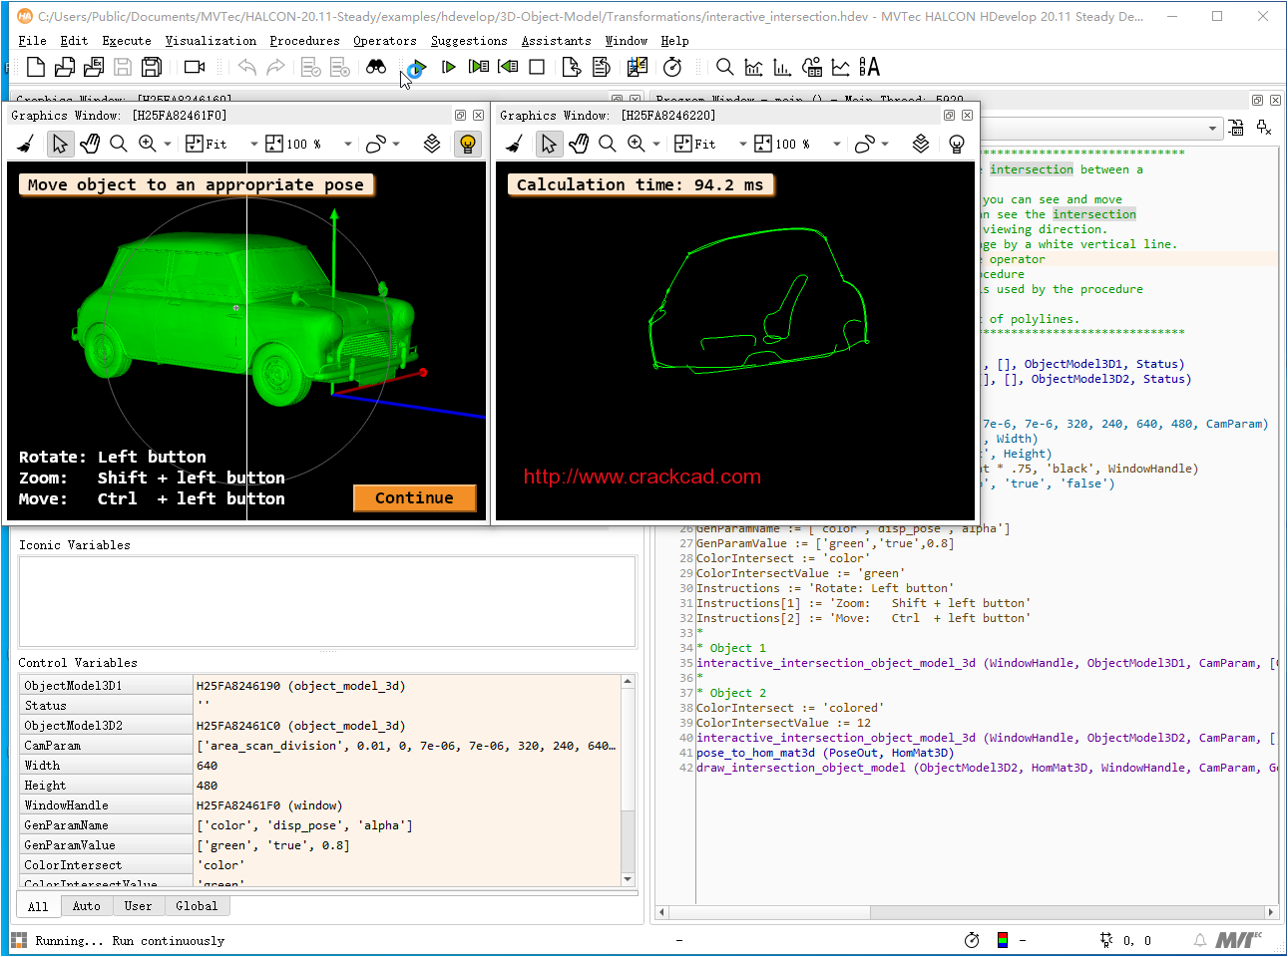
Task: Create a new program via toolbar icon
Action: click(x=36, y=67)
